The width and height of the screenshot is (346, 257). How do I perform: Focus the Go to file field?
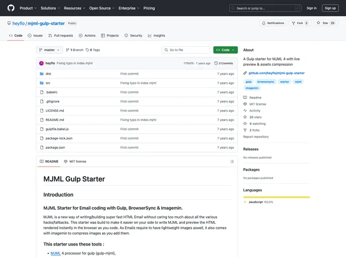pyautogui.click(x=186, y=50)
